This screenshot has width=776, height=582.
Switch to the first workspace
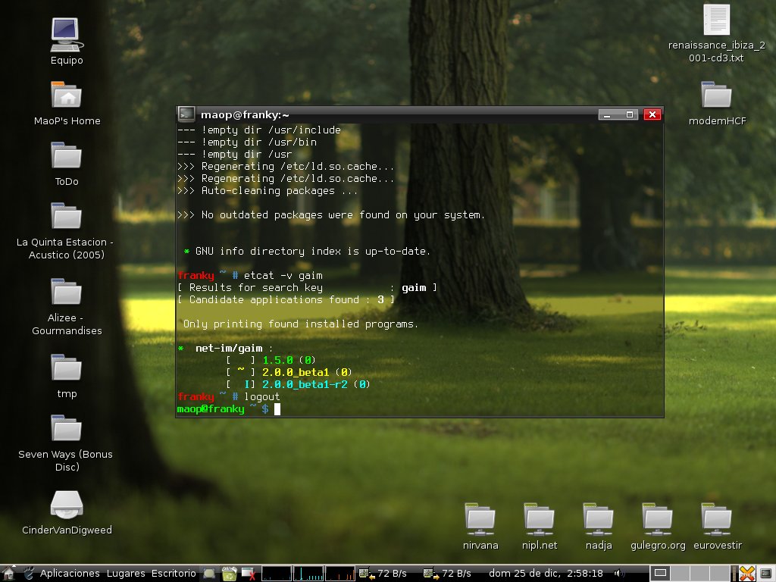(x=660, y=573)
